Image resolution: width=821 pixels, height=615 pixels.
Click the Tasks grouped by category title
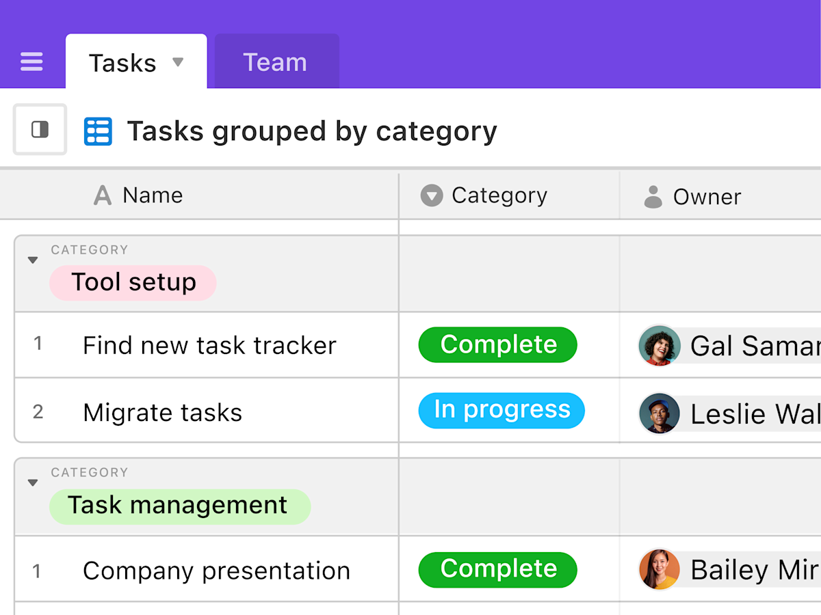(311, 131)
